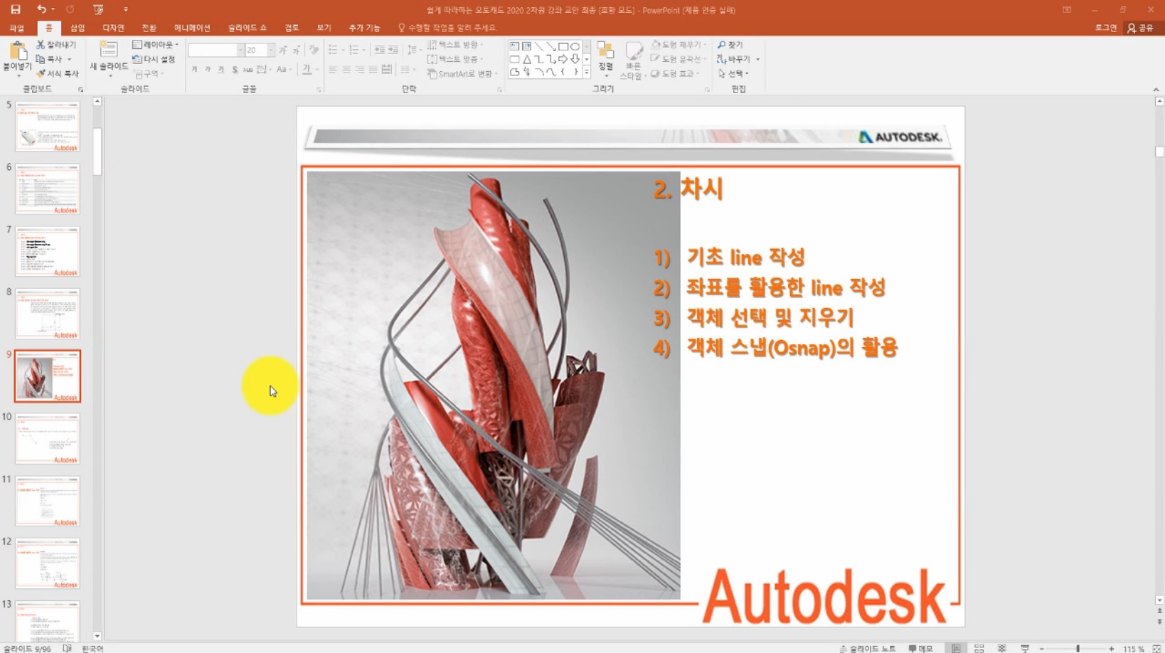Click the Cut (잘라내기) scissors icon

click(41, 43)
